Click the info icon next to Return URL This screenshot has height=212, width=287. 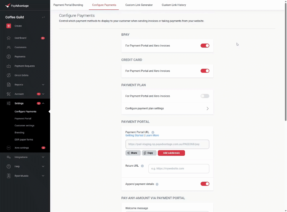click(x=142, y=166)
